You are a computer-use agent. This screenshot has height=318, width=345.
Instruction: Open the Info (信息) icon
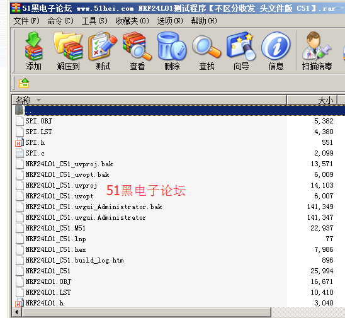[276, 46]
